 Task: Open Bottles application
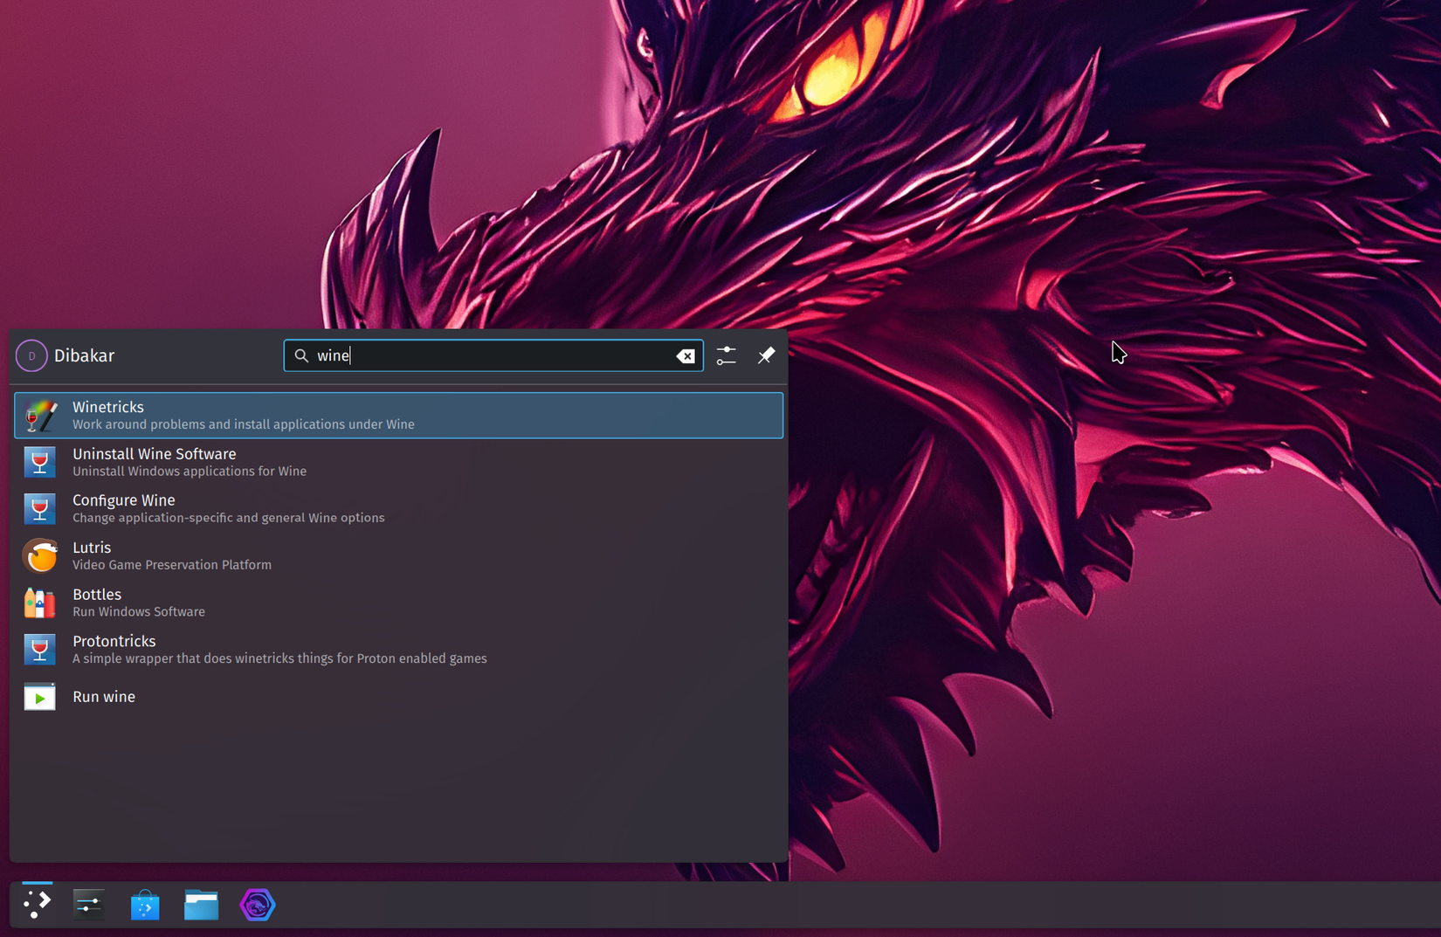pos(398,603)
